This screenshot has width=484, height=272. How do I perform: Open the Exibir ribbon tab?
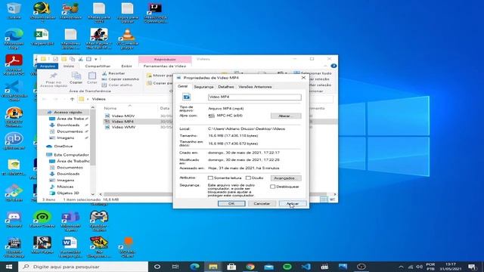[x=126, y=66]
